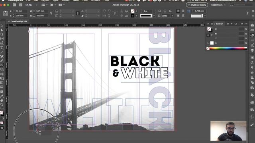Toggle formatting affects container in Colour panel

208,35
